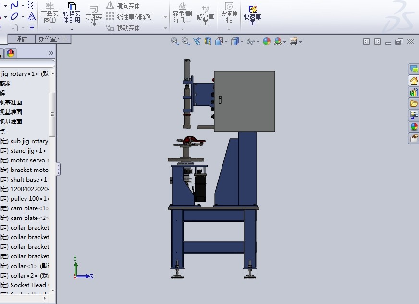This screenshot has height=304, width=419.
Task: Expand feature manager tabs chevron (»)
Action: coord(51,53)
